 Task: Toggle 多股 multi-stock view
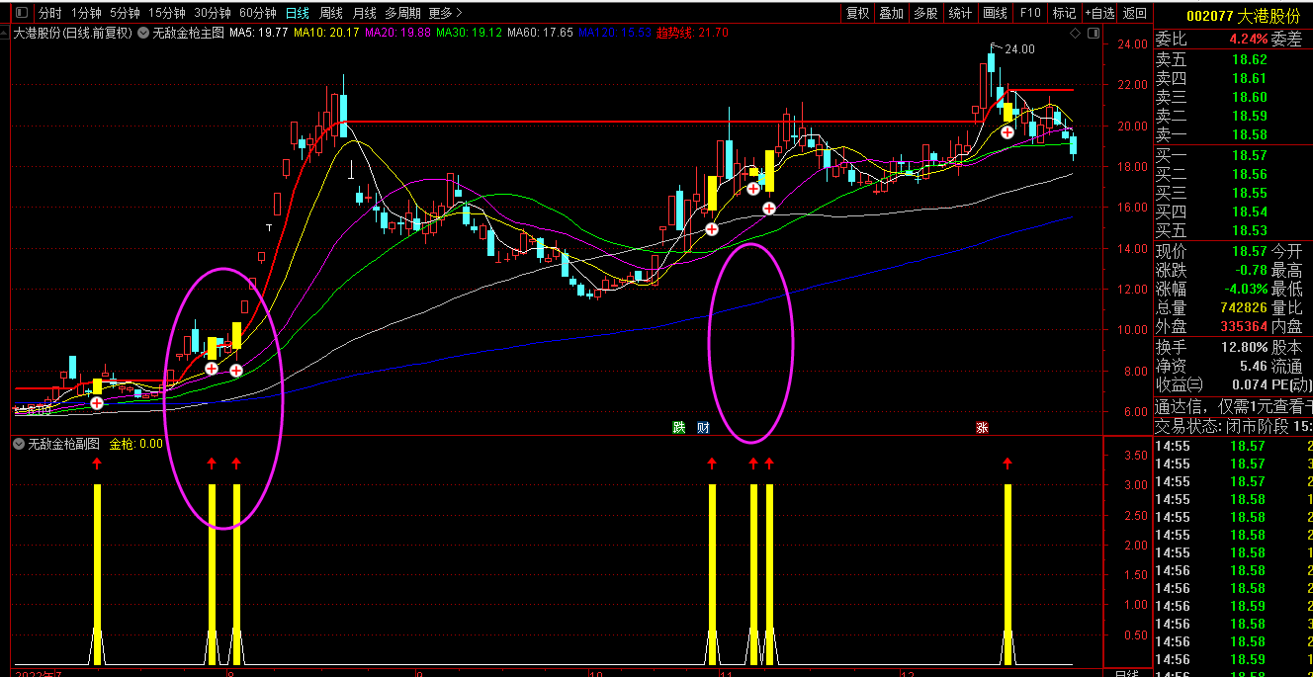[925, 13]
